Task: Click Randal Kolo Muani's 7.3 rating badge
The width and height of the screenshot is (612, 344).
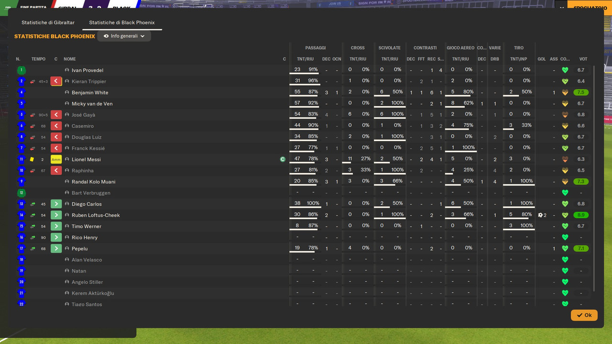Action: (x=581, y=182)
